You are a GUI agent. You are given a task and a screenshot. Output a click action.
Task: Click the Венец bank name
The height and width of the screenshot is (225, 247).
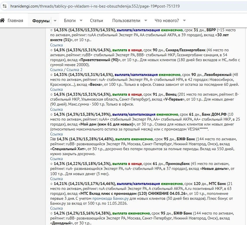coord(171,95)
